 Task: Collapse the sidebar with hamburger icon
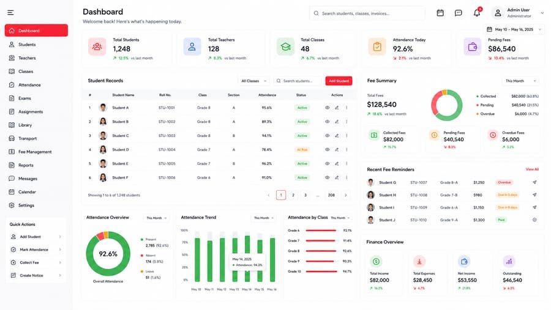point(10,13)
